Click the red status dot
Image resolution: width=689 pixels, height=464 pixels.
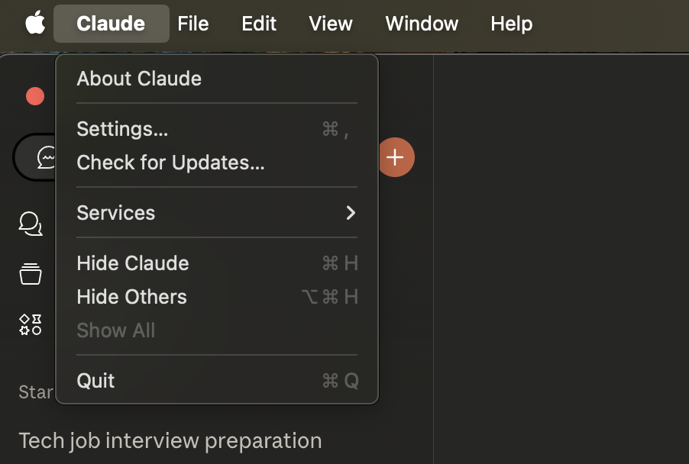pyautogui.click(x=34, y=96)
